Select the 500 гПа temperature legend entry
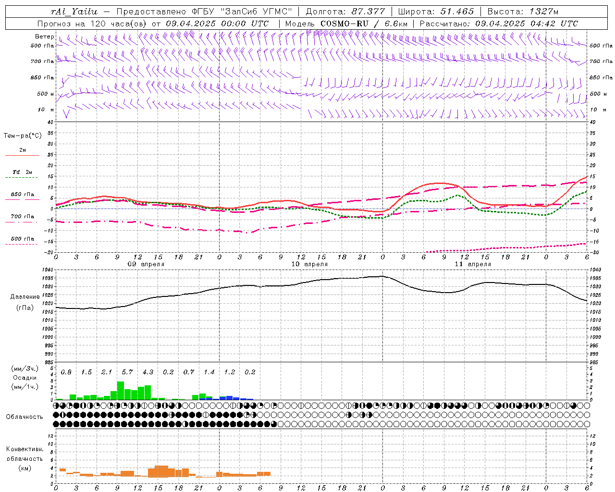Image resolution: width=615 pixels, height=492 pixels. [23, 239]
